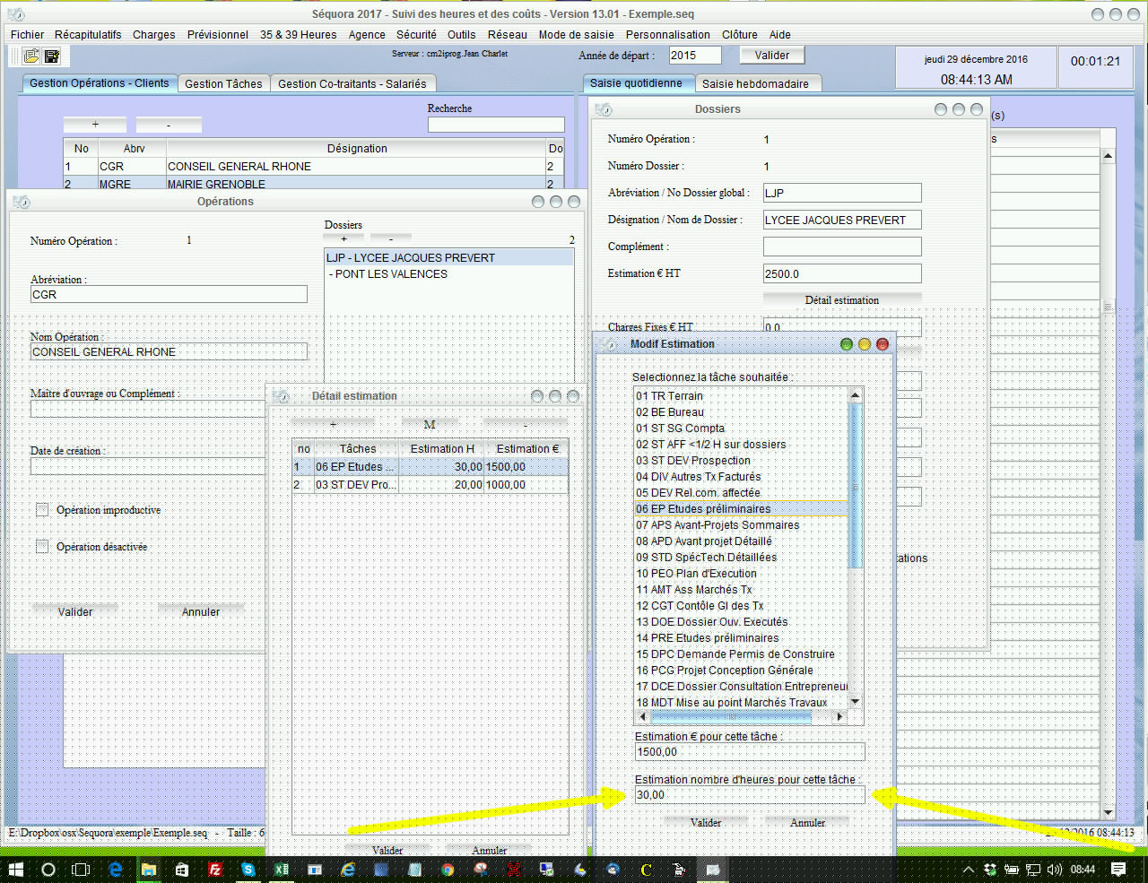Click Valider in the Modif Estimation dialog
Image resolution: width=1148 pixels, height=883 pixels.
tap(706, 822)
